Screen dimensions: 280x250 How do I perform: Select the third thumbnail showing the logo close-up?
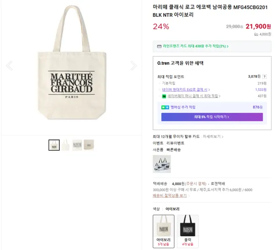pyautogui.click(x=77, y=145)
